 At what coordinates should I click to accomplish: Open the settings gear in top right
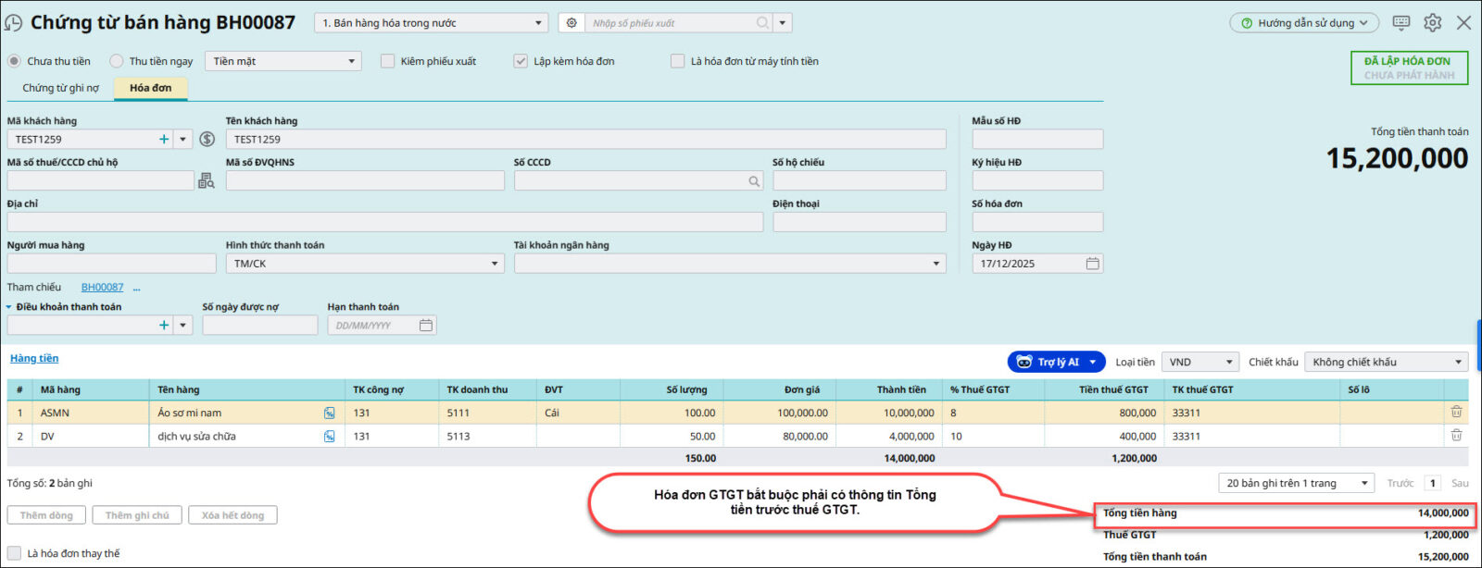pyautogui.click(x=1432, y=23)
